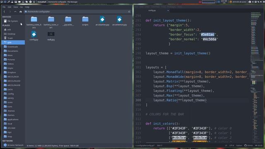Open the View menu in File Manager
This screenshot has height=149, width=265.
(16, 7)
